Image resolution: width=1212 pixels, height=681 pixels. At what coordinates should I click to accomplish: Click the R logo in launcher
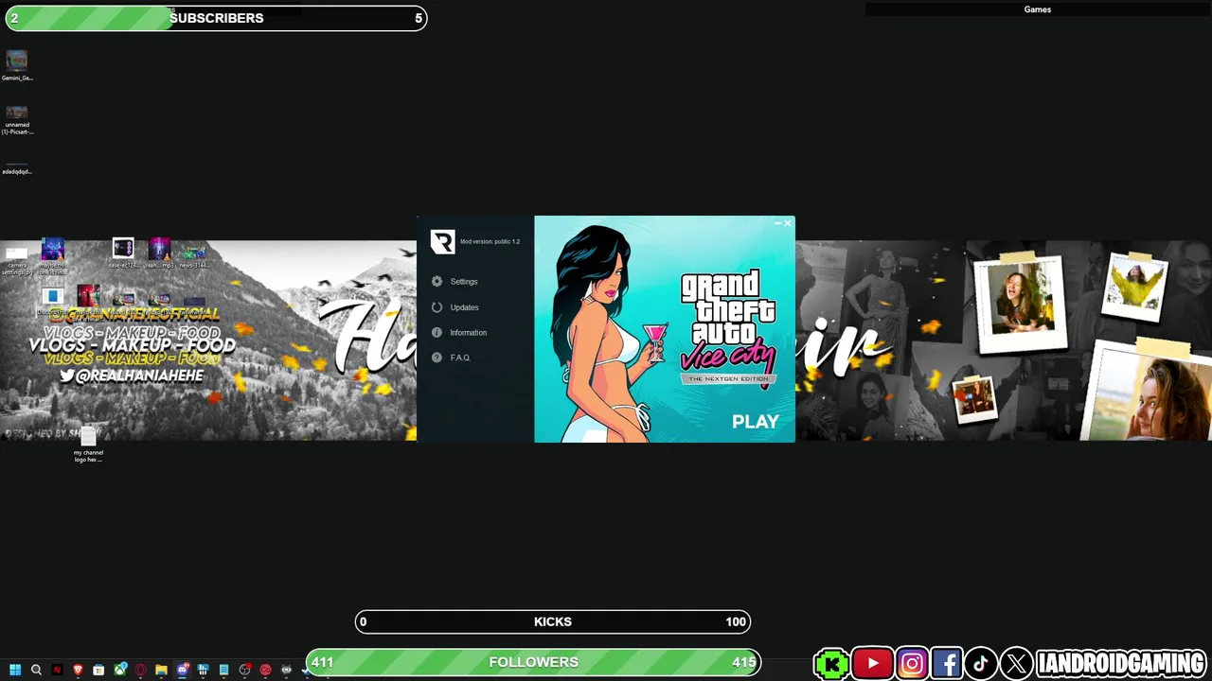pyautogui.click(x=442, y=242)
